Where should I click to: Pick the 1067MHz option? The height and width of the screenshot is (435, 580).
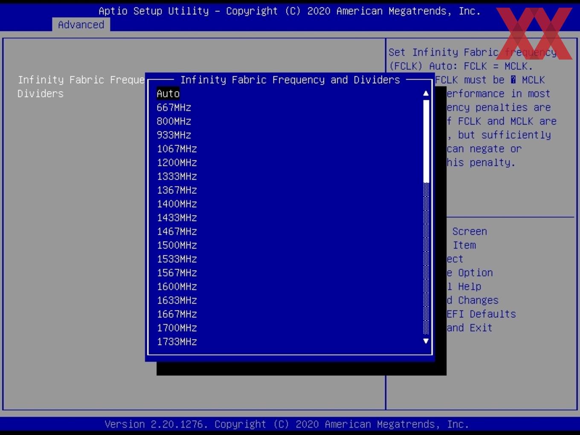177,149
